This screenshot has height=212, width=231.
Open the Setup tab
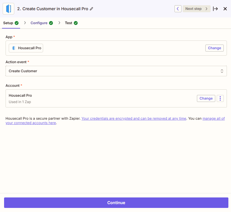pos(11,23)
